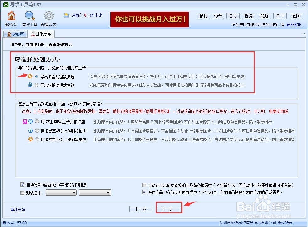The image size is (308, 227).
Task: Select the 导出拍拍助理数据包 radio option
Action: [36, 85]
